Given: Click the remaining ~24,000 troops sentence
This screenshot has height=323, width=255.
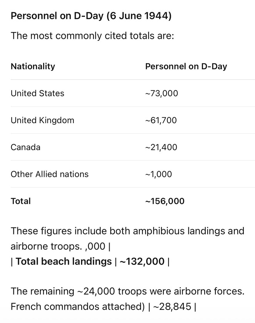Looking at the screenshot, I should (127, 291).
